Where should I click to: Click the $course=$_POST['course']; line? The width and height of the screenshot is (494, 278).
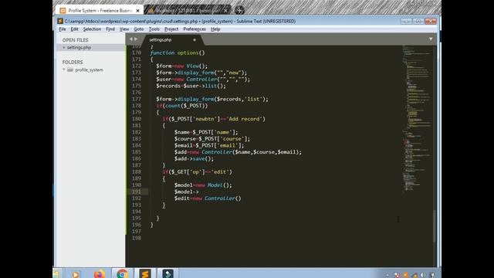pyautogui.click(x=212, y=139)
